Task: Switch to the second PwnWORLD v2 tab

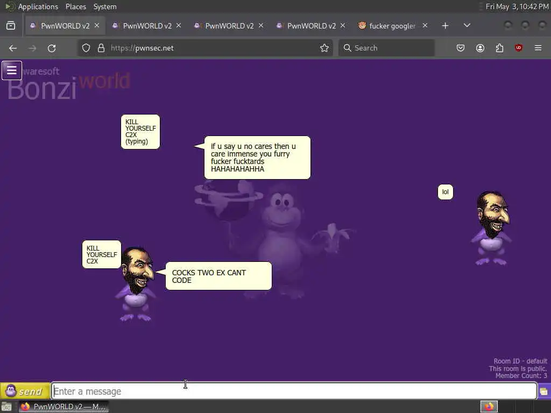Action: 147,26
